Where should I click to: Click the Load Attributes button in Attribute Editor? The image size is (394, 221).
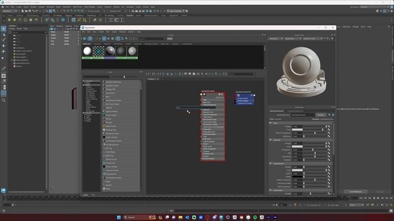(356, 192)
